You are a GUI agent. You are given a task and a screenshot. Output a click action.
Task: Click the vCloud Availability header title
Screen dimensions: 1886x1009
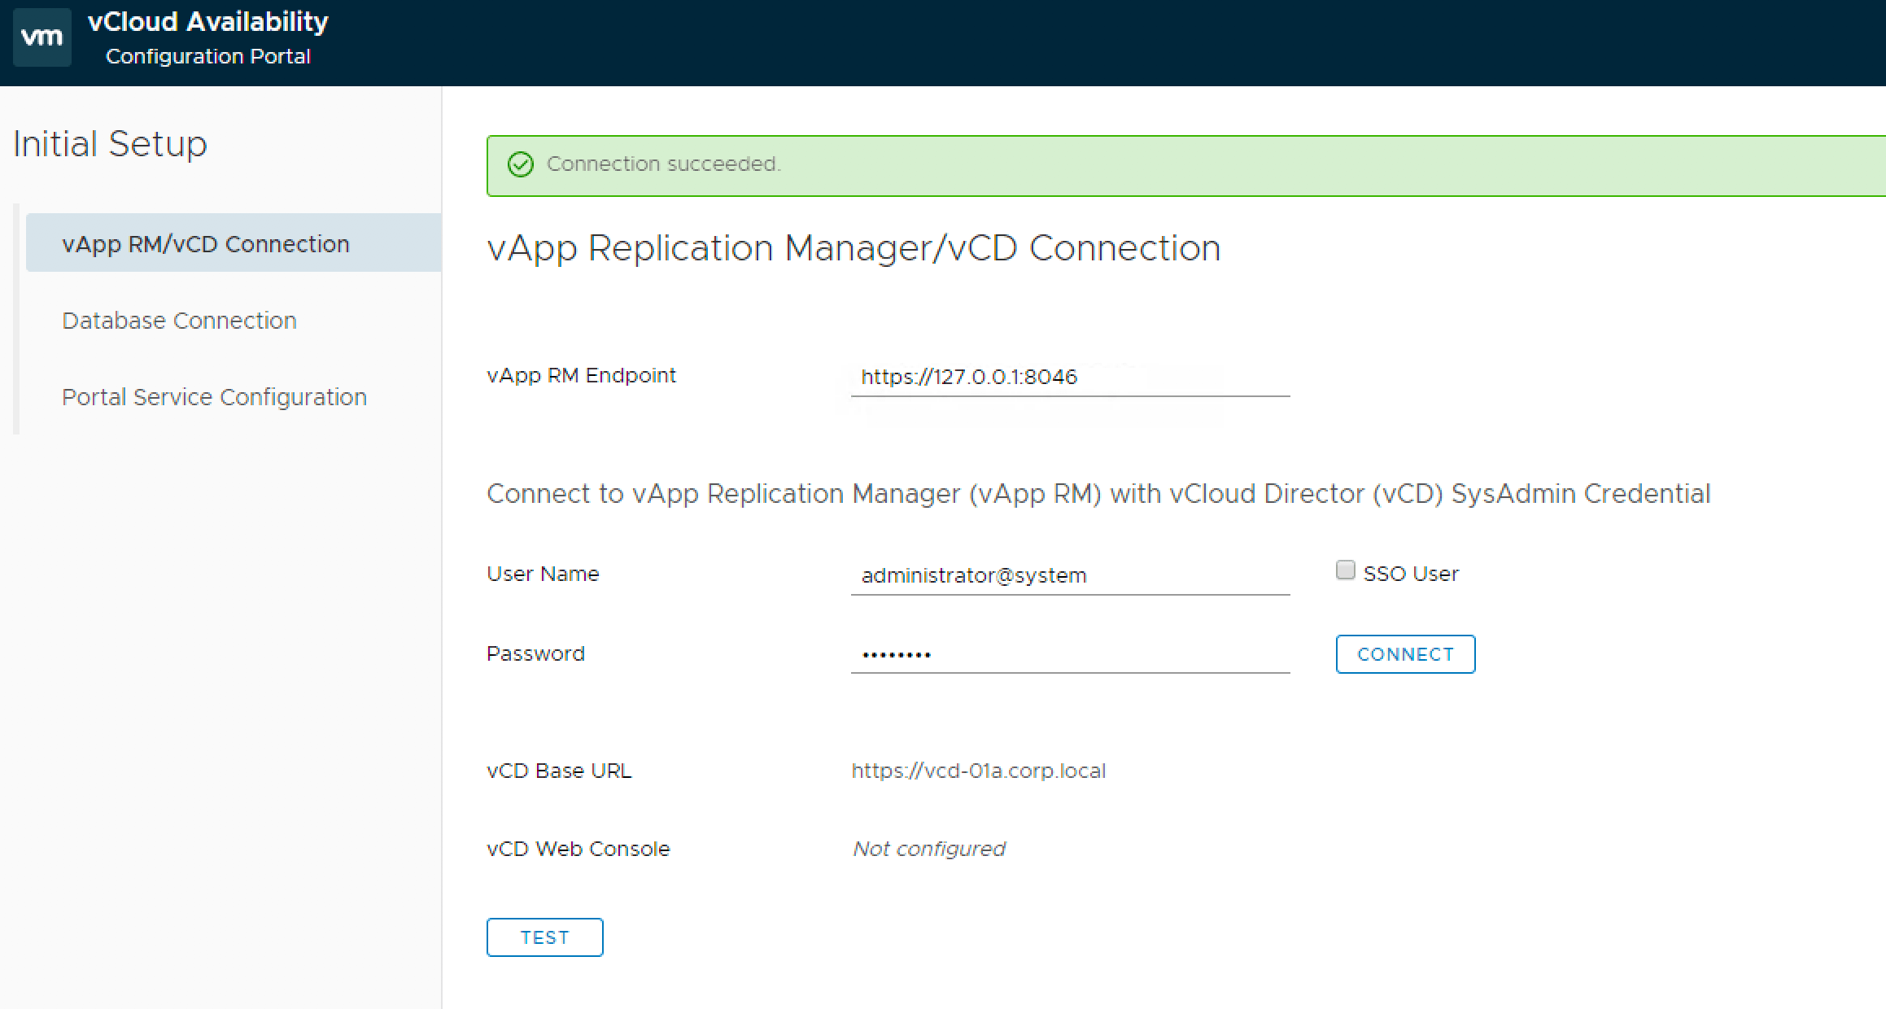point(208,22)
